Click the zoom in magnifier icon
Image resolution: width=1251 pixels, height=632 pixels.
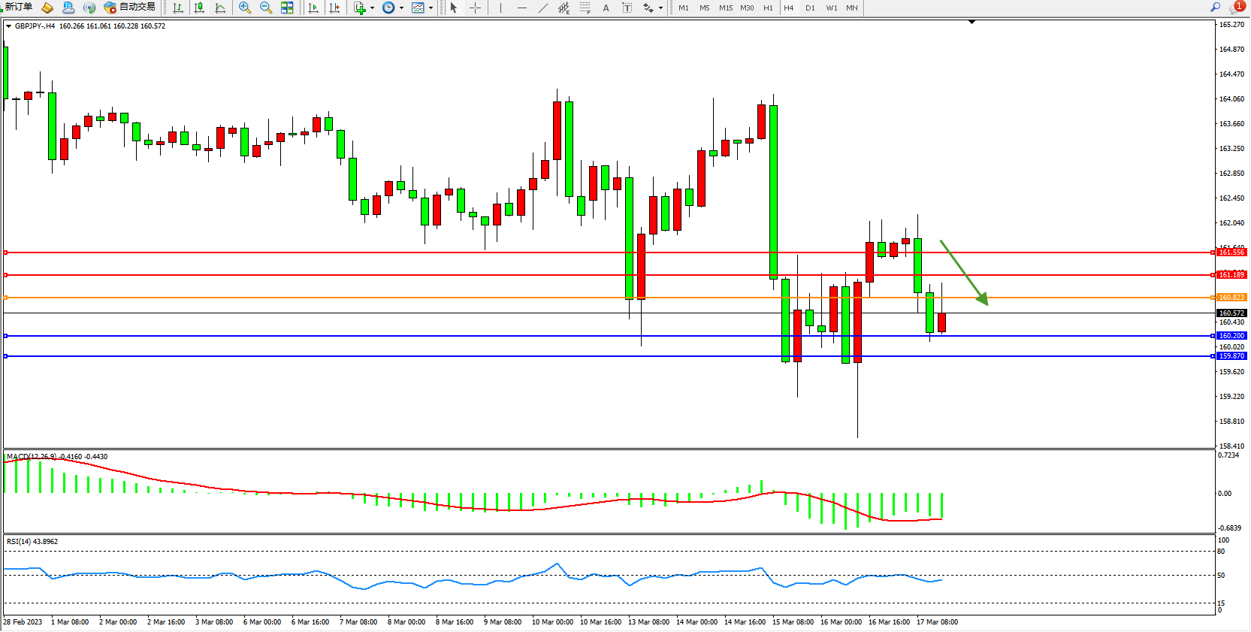(245, 8)
